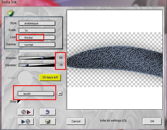Click the India Ink window title
Screen dimensions: 167x130
9,2
